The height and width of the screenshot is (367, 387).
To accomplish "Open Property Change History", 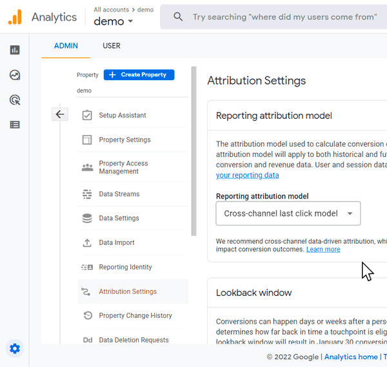I will [135, 315].
